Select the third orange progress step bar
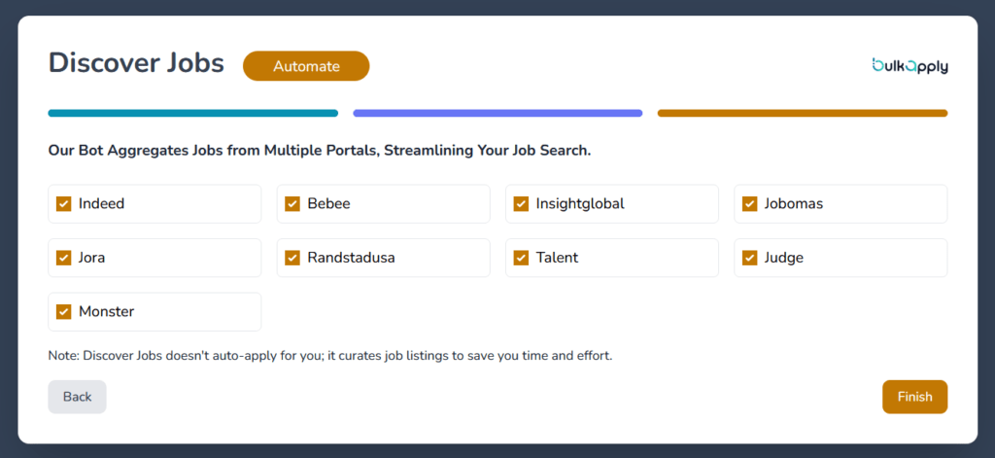The height and width of the screenshot is (458, 995). pyautogui.click(x=802, y=114)
